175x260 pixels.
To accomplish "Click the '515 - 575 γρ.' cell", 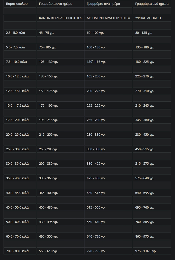I will point(152,163).
